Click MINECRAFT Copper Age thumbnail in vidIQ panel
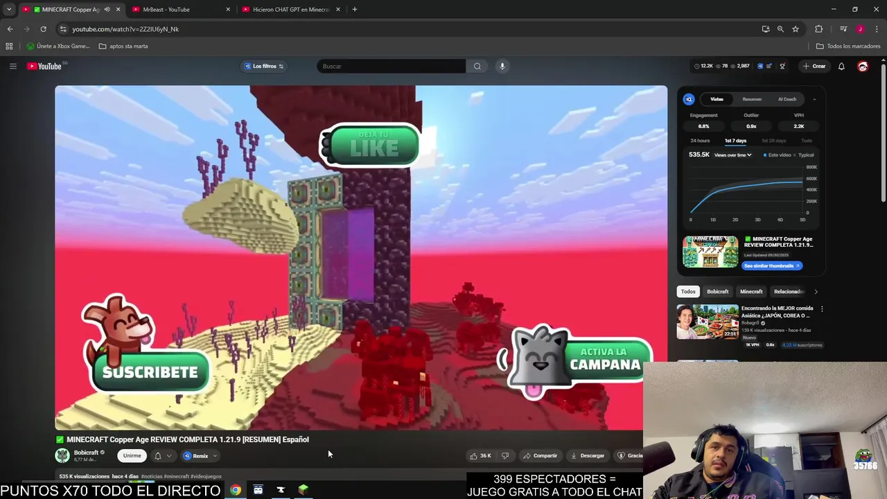Viewport: 887px width, 499px height. click(710, 252)
